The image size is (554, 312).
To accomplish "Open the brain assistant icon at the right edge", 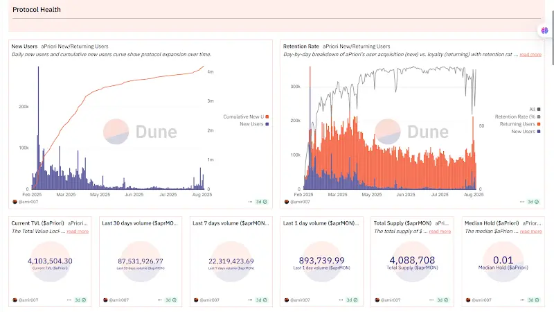I will (x=544, y=31).
